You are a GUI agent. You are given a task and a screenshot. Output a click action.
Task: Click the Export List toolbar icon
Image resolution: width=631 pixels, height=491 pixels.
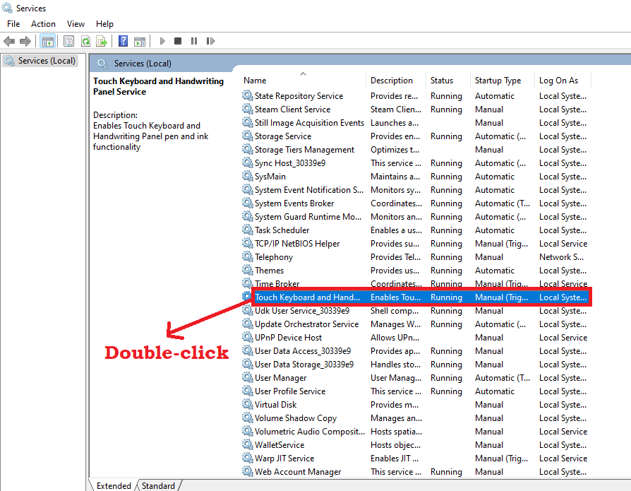(102, 42)
